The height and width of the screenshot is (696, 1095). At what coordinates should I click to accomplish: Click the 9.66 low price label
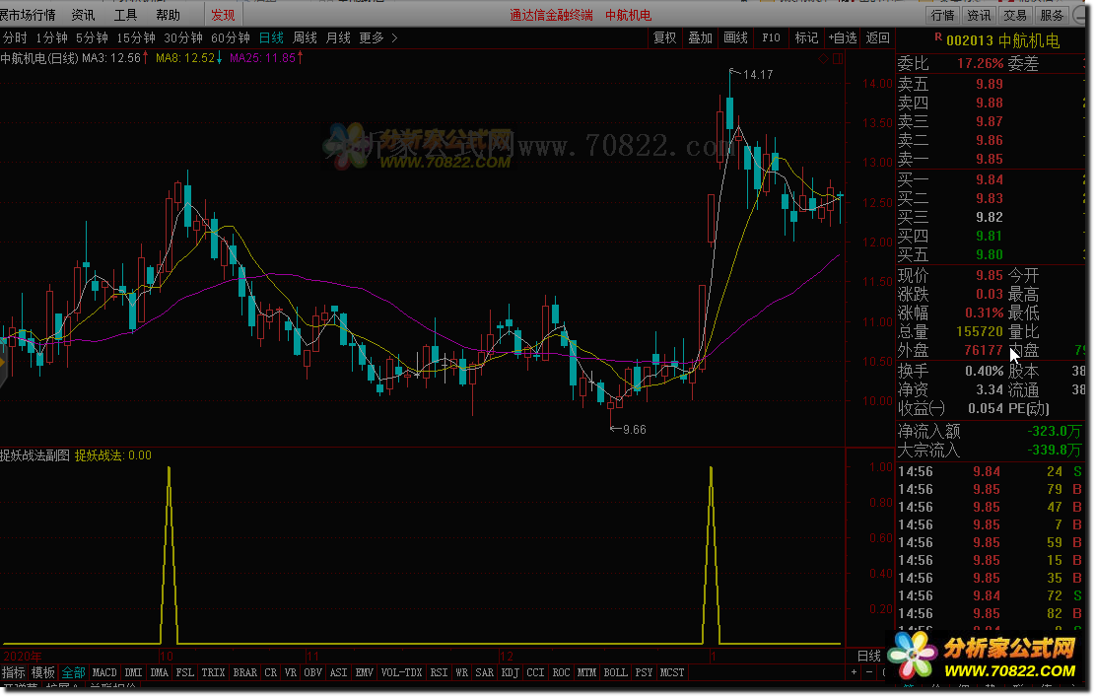[634, 430]
